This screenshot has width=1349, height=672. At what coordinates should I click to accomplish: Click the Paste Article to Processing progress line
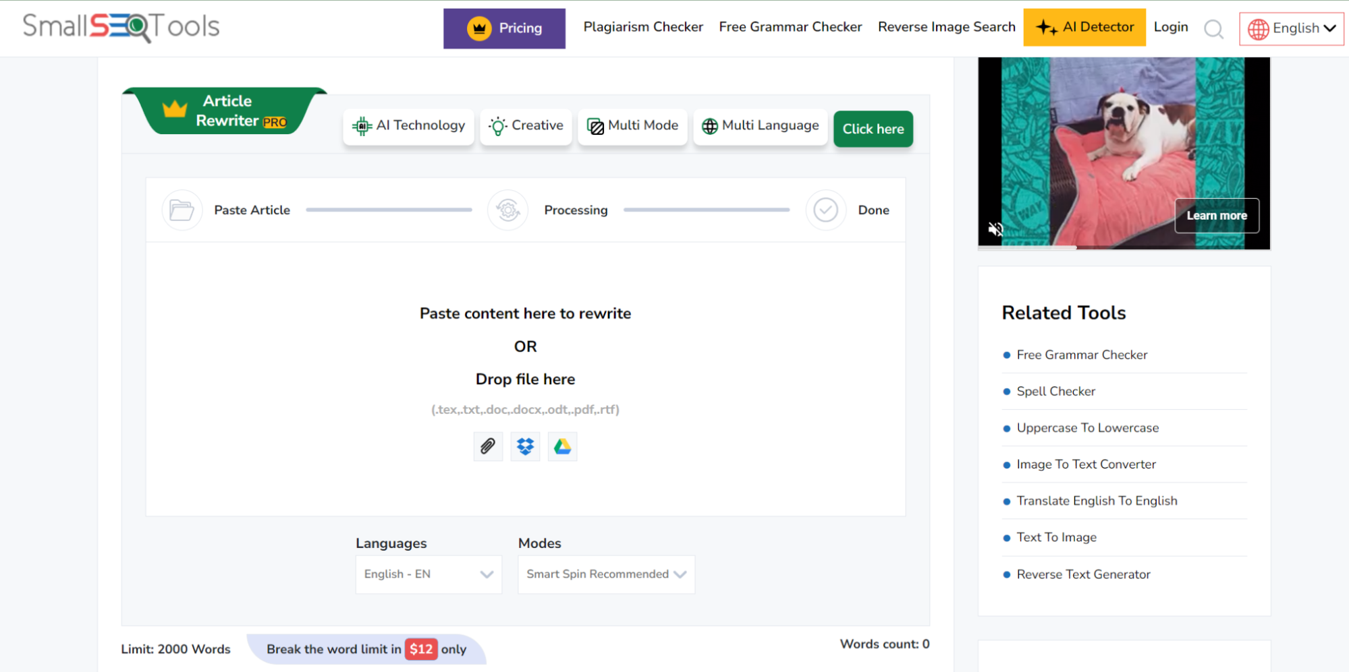pos(389,210)
